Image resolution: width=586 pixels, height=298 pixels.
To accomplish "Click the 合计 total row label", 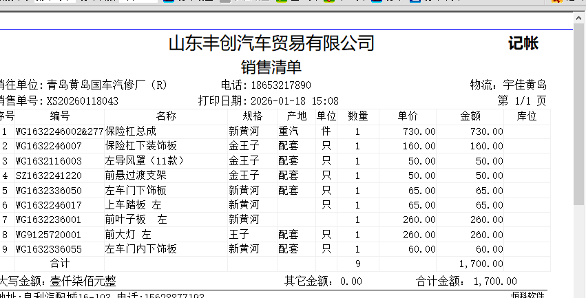I will [x=60, y=264].
